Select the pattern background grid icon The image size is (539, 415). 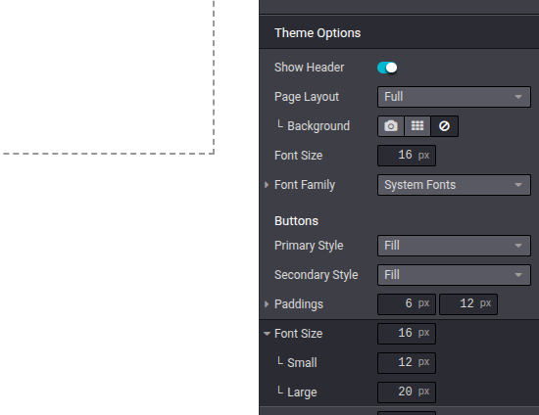[417, 126]
